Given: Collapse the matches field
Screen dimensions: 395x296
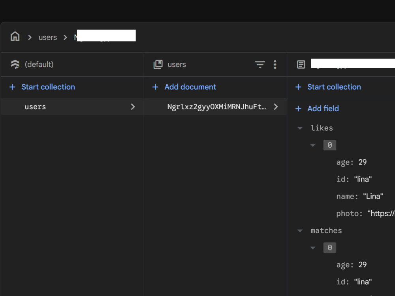Looking at the screenshot, I should click(300, 231).
